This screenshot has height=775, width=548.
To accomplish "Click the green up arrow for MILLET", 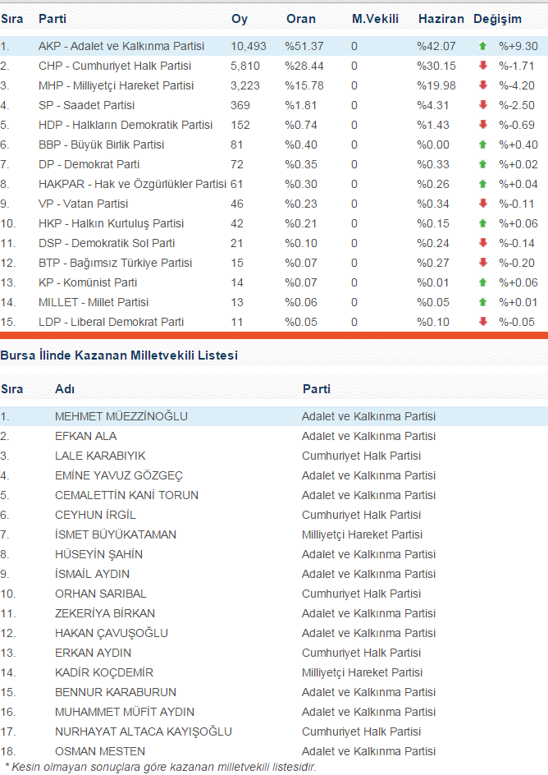I will [483, 303].
